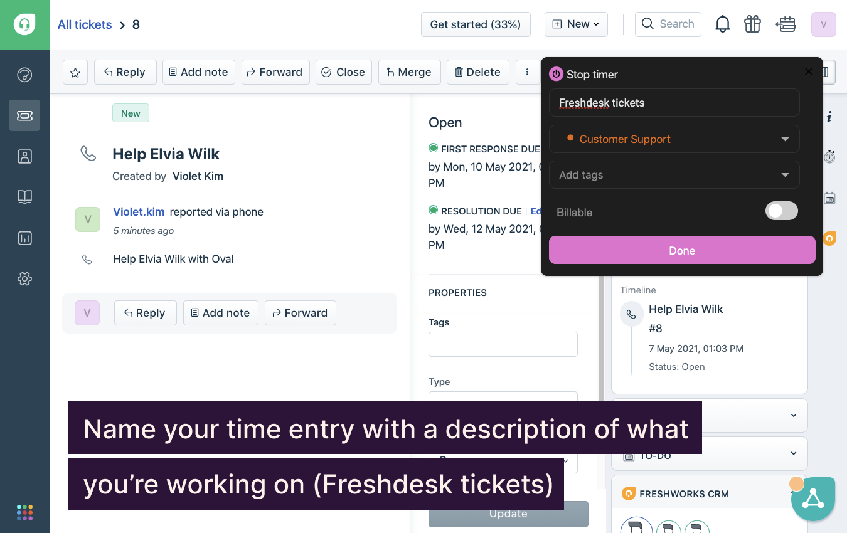Click the Close ticket button

(x=343, y=72)
